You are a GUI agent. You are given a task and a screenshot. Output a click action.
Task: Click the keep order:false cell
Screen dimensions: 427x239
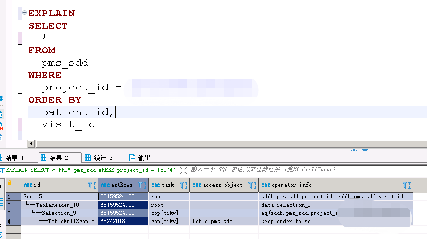[x=335, y=221]
